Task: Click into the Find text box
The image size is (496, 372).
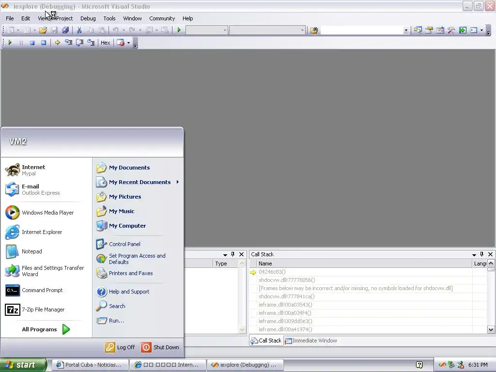Action: (x=362, y=31)
